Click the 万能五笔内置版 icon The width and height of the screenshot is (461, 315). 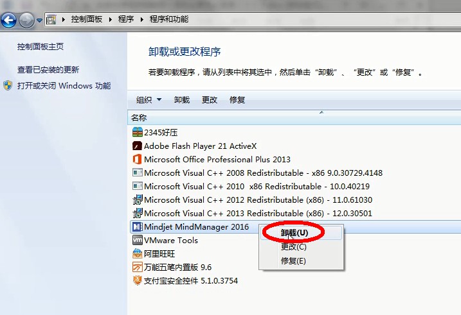(138, 267)
